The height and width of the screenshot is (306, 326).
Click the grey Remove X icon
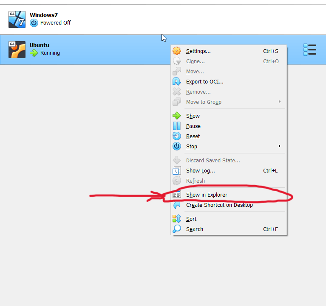click(x=177, y=92)
